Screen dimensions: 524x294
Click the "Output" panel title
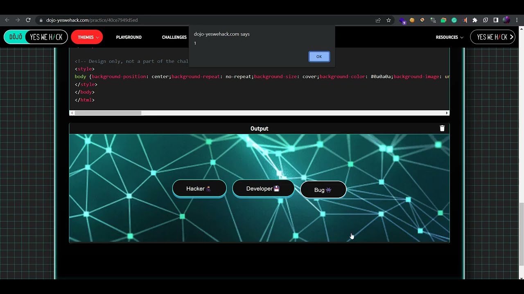click(259, 129)
